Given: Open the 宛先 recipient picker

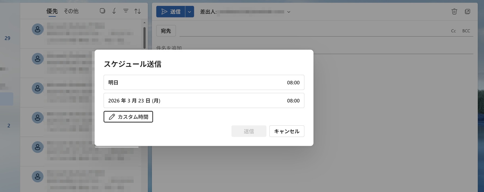Looking at the screenshot, I should [x=166, y=31].
